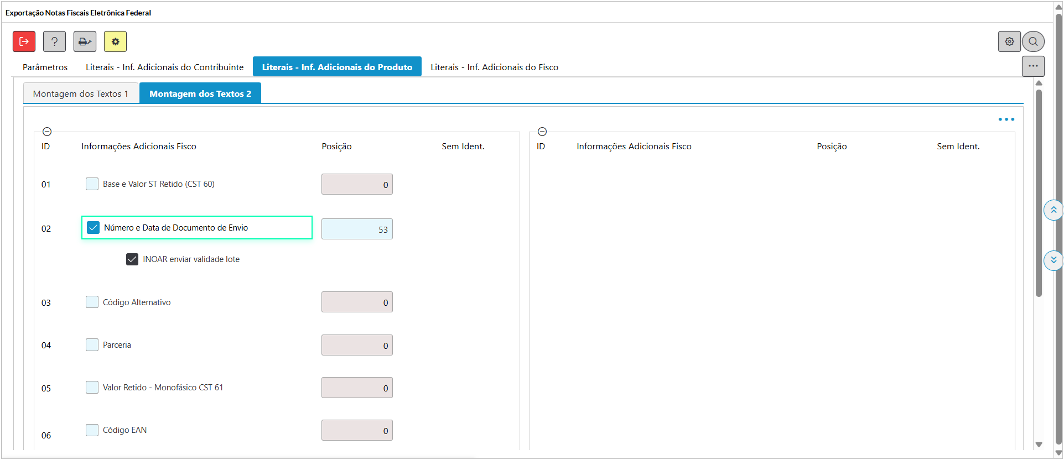Viewport: 1064px width, 460px height.
Task: Click the inner panel vertical scrollbar
Action: click(1039, 194)
